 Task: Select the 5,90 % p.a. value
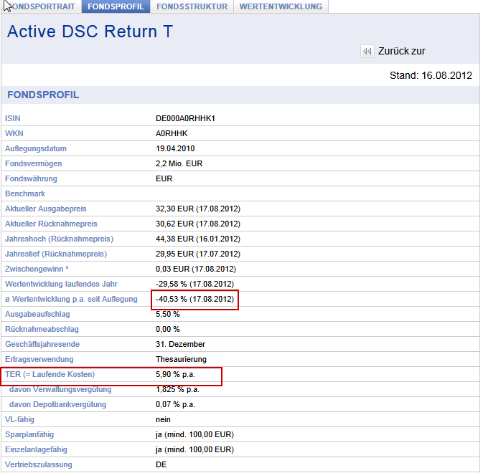(x=175, y=375)
